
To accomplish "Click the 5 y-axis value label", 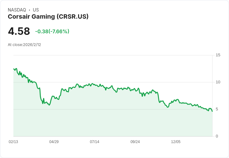I will (x=217, y=109).
